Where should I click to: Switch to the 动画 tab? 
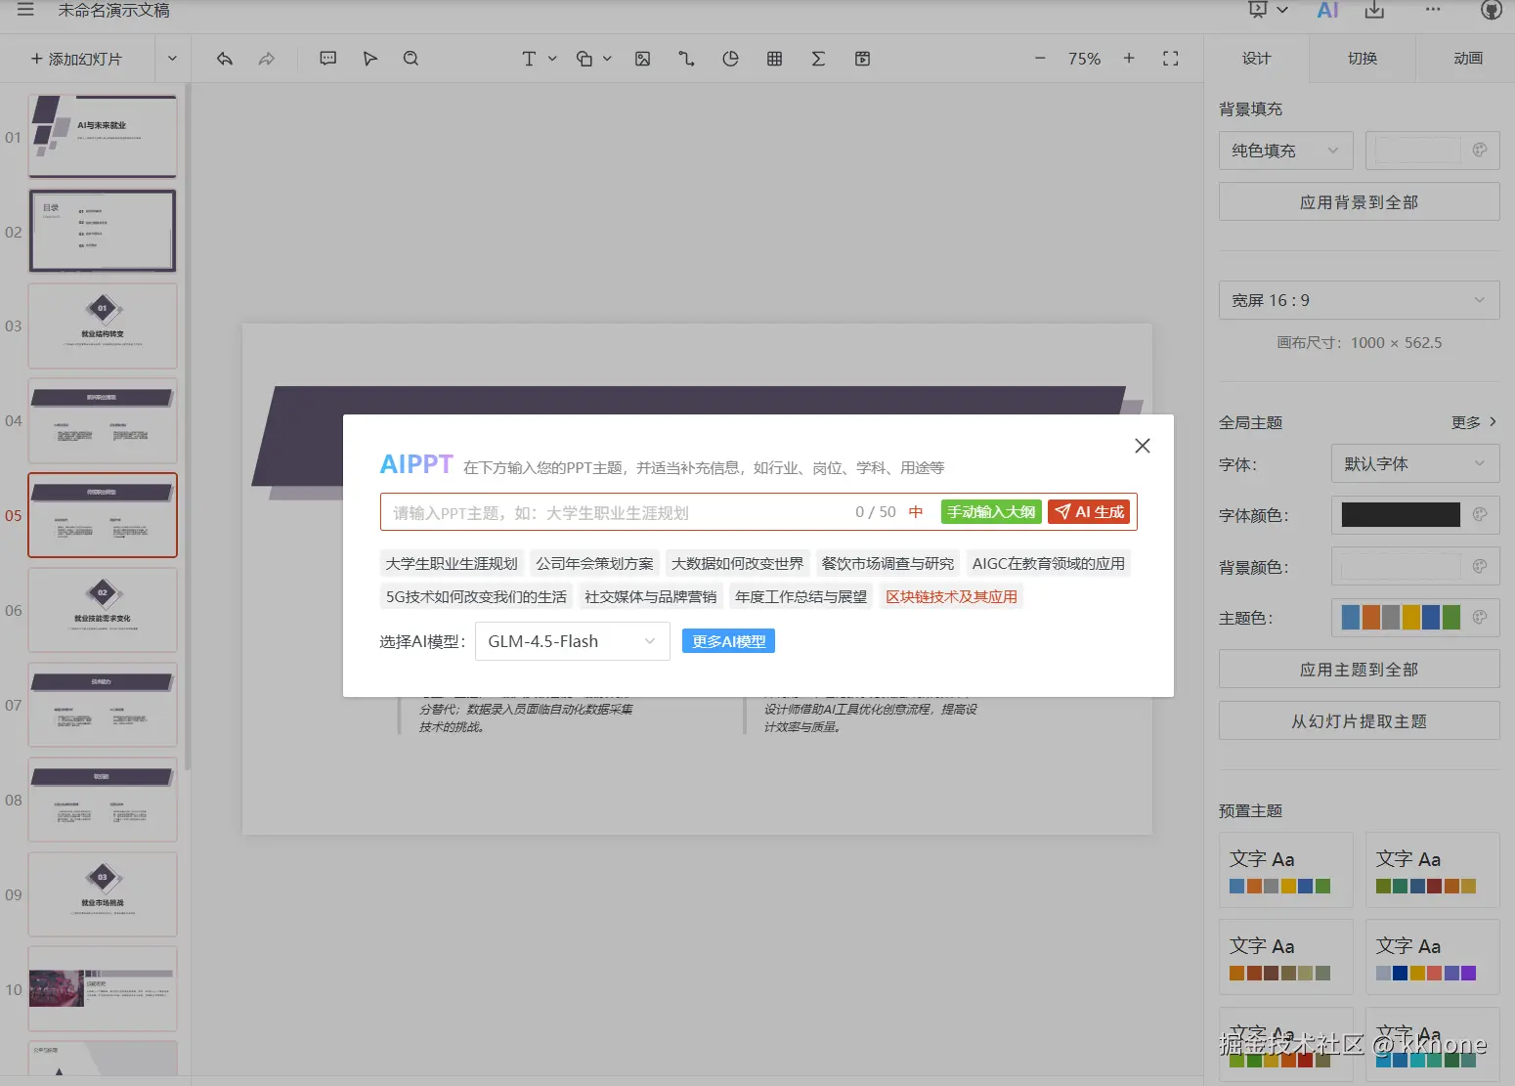pyautogui.click(x=1466, y=59)
